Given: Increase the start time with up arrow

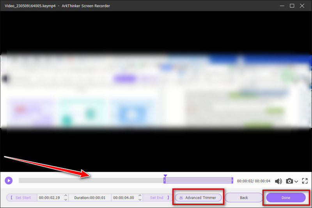Looking at the screenshot, I should [x=66, y=196].
